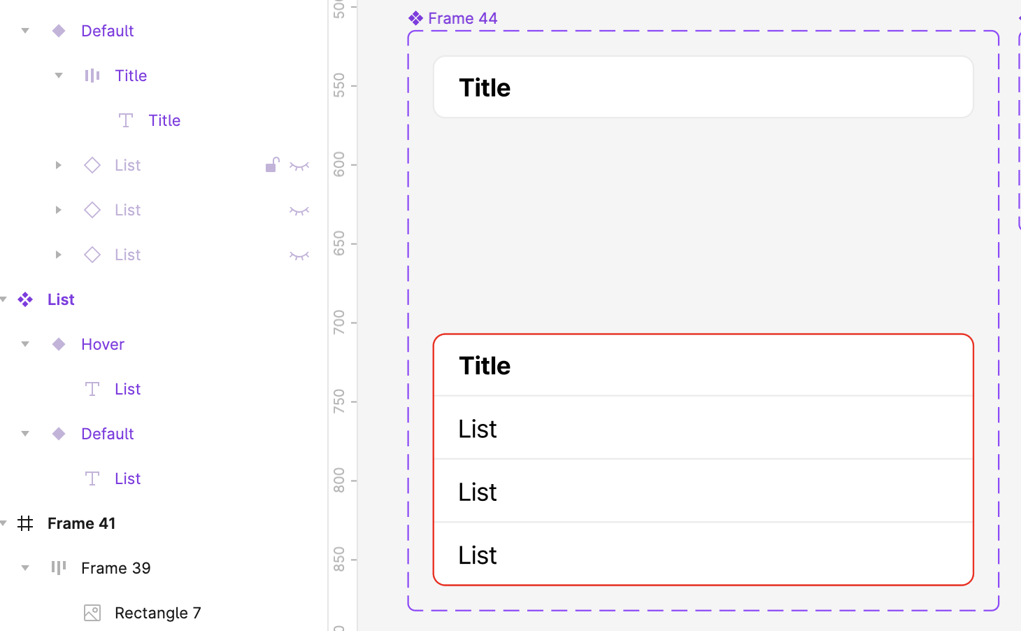Image resolution: width=1021 pixels, height=631 pixels.
Task: Select Frame 44 label on canvas
Action: pos(462,18)
